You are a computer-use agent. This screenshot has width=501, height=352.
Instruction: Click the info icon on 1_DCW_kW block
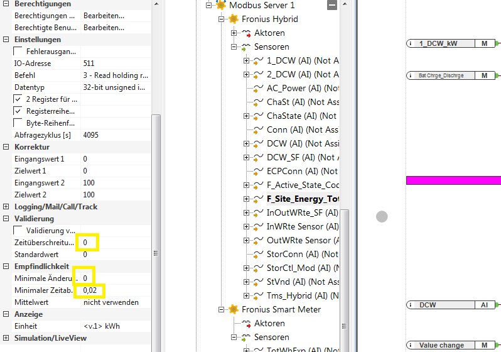click(x=411, y=43)
